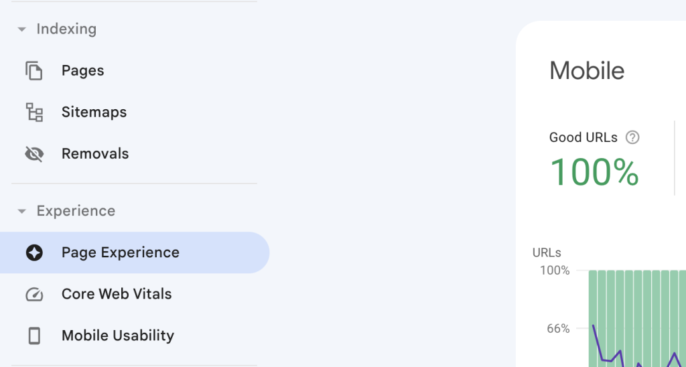Click the Mobile card heading
The image size is (686, 367).
[x=587, y=71]
